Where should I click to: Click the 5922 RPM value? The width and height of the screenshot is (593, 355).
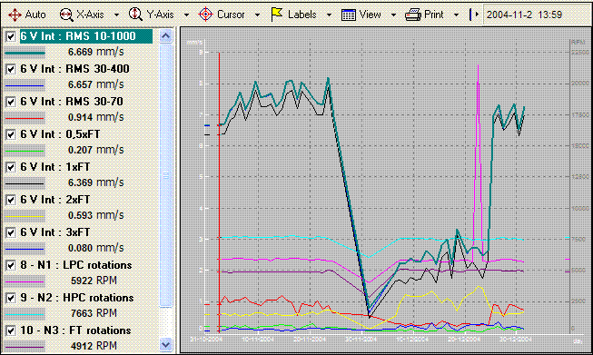[94, 281]
